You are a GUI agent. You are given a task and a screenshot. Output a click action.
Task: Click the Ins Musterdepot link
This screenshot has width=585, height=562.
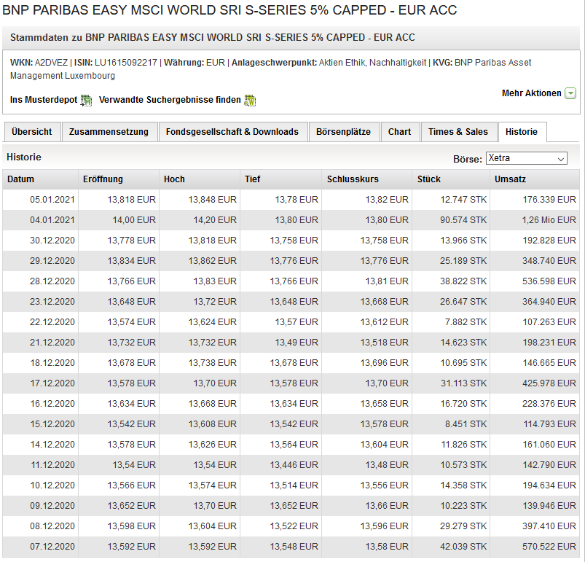coord(44,100)
